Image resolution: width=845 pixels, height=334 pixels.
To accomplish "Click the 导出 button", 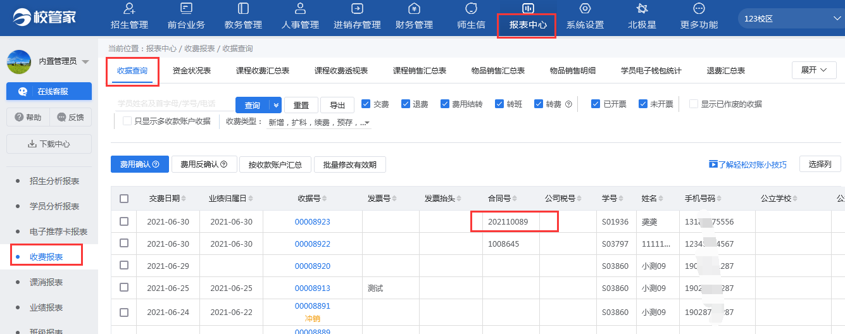I will [337, 105].
